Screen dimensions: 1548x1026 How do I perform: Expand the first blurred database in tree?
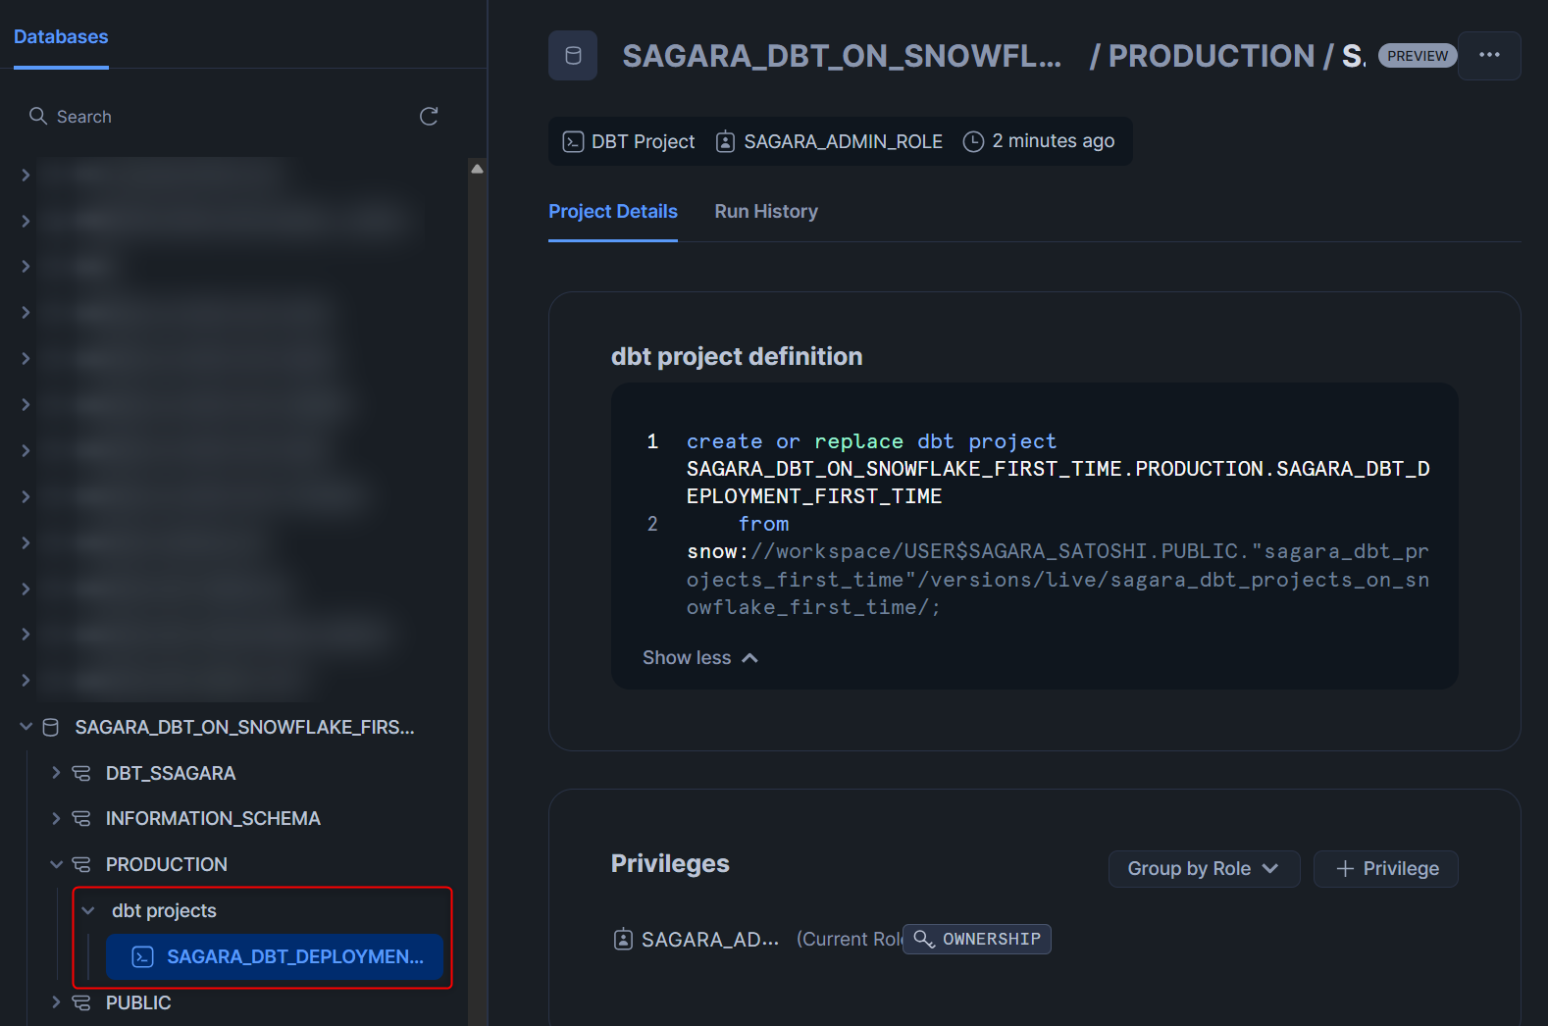click(x=26, y=175)
